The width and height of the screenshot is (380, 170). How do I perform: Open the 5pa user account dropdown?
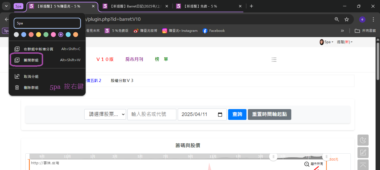327,42
